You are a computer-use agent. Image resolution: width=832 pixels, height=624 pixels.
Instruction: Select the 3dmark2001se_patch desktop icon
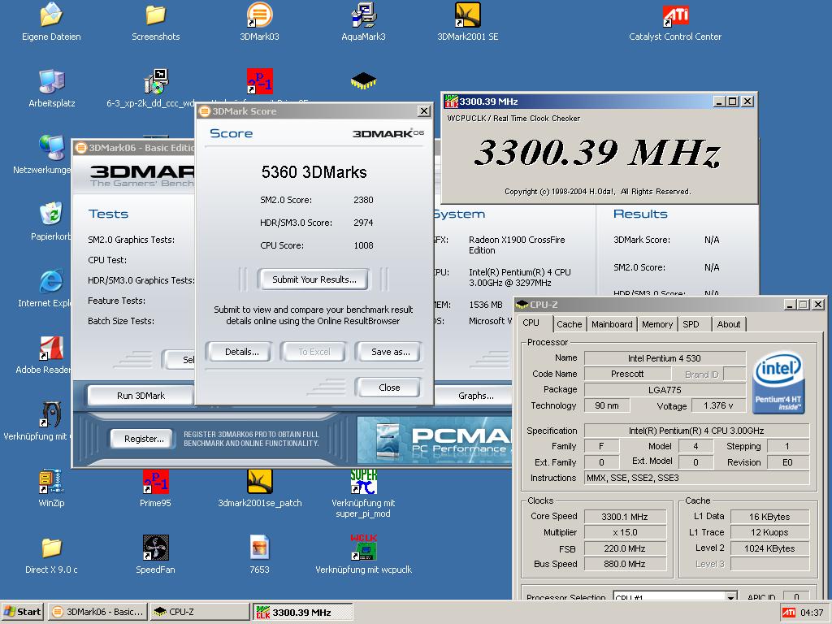click(259, 481)
